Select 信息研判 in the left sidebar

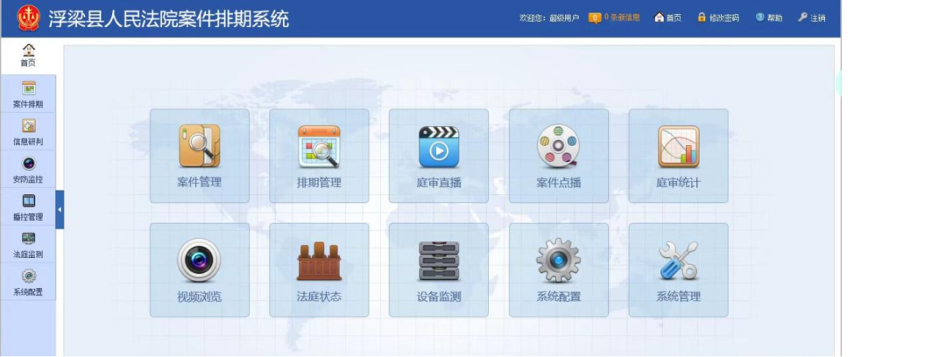28,131
